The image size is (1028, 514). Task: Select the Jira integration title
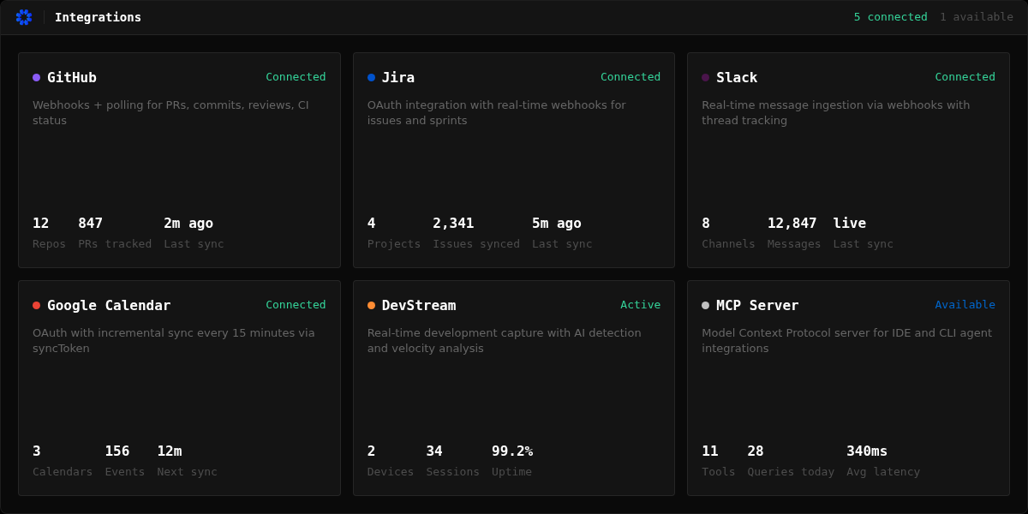point(398,77)
